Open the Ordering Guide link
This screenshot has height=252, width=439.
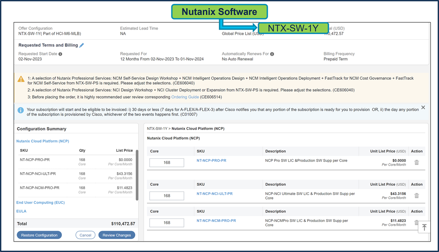click(x=185, y=97)
